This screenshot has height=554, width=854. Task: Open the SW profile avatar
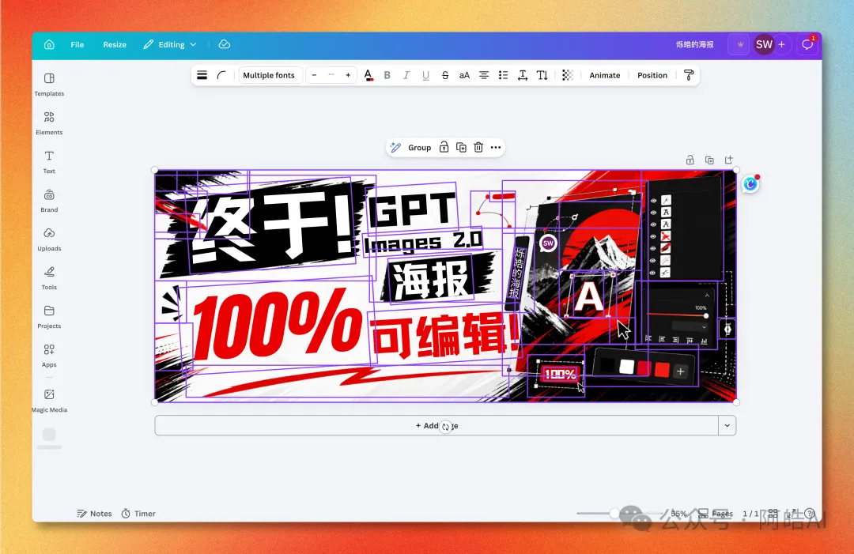764,44
